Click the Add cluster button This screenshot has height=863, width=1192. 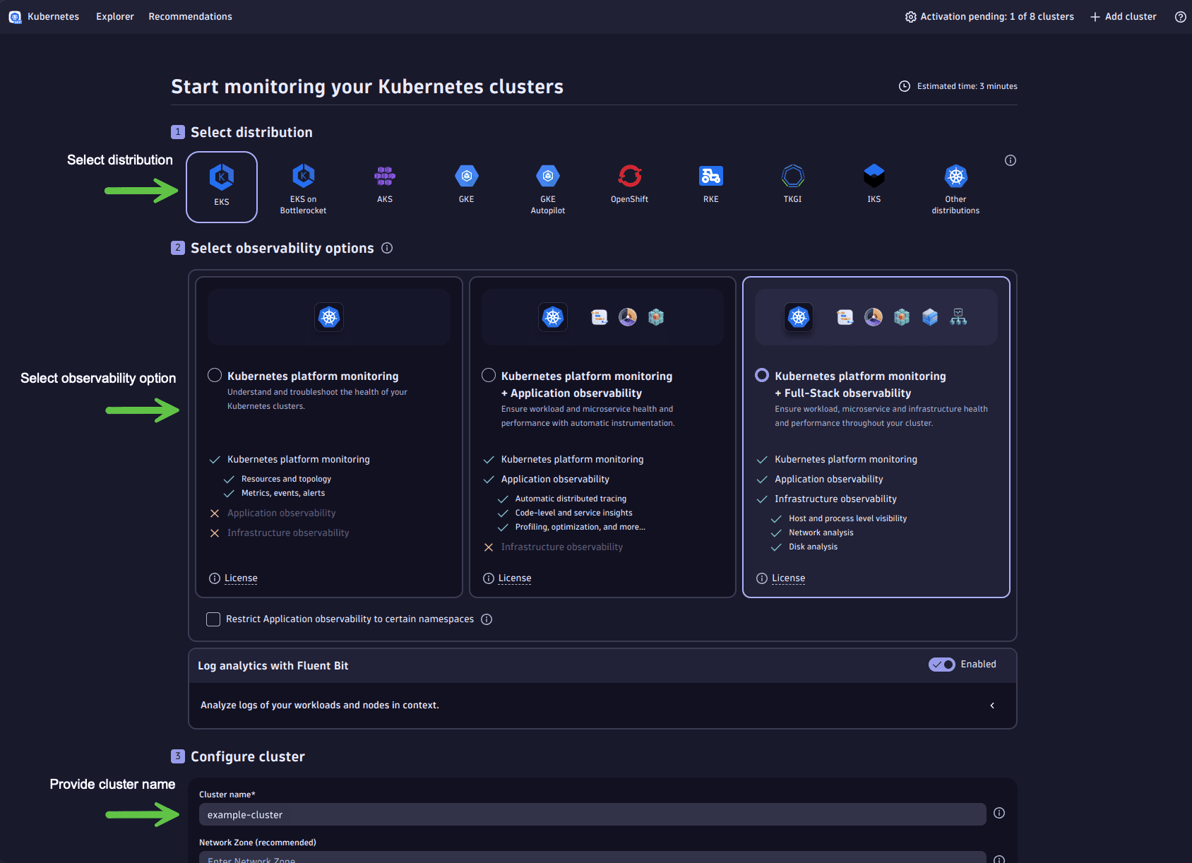(x=1124, y=17)
